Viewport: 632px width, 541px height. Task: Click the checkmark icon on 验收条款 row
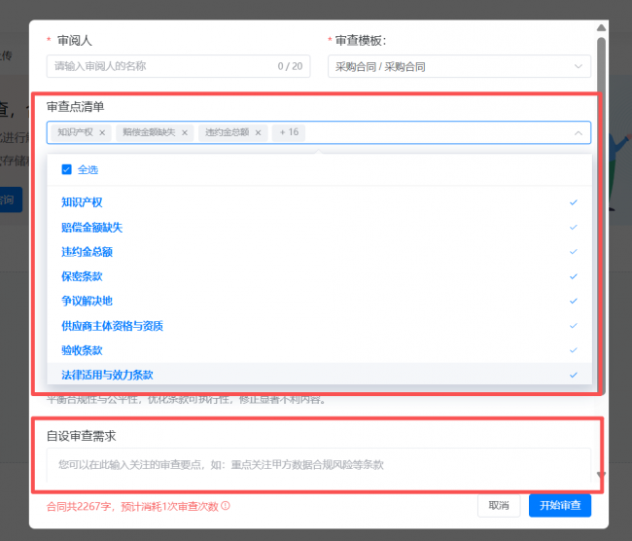click(x=574, y=350)
